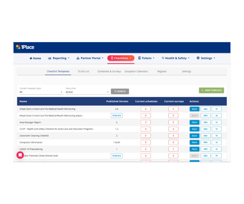Open list icon for Area Manager Report

point(216,122)
